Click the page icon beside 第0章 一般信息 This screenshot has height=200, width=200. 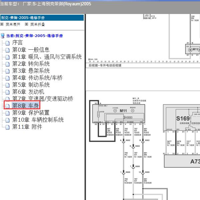(x=8, y=50)
